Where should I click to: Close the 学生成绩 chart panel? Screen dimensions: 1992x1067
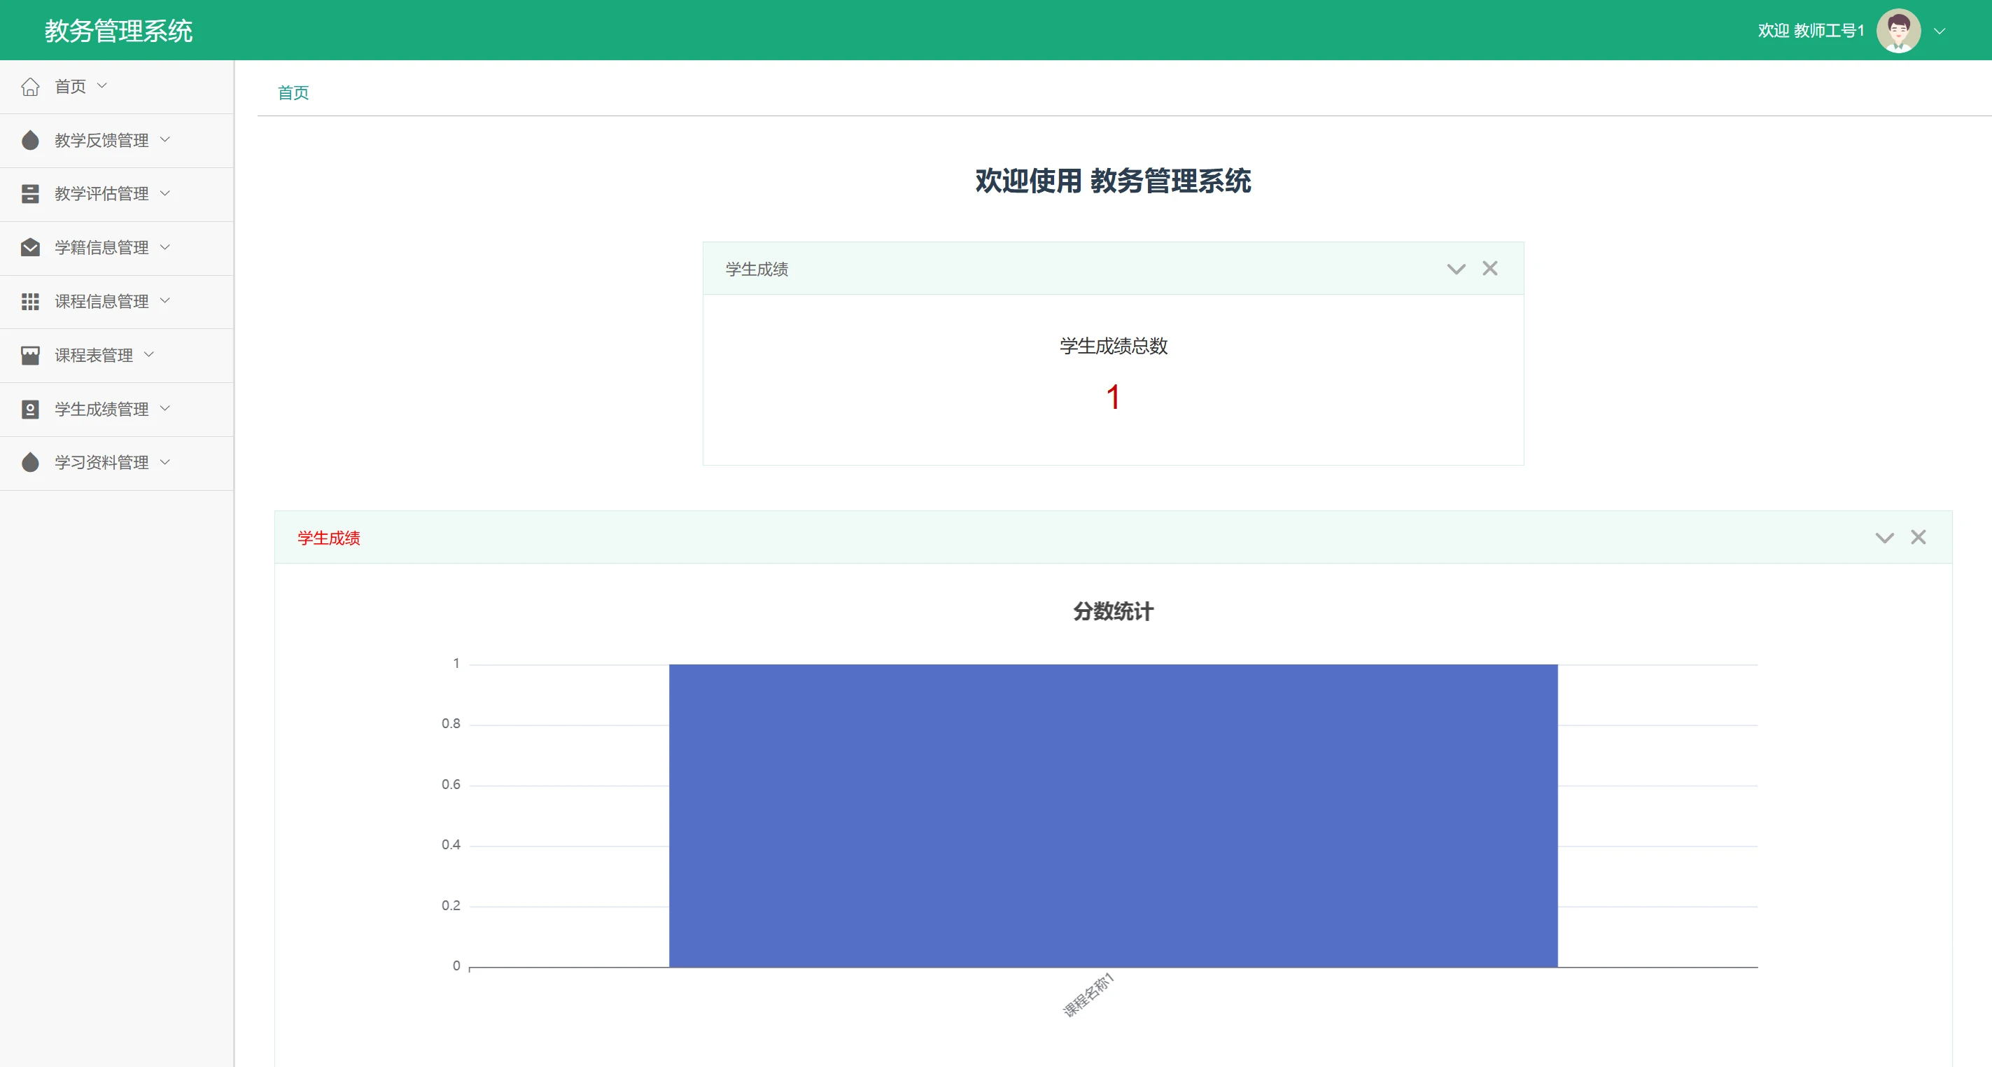(x=1919, y=538)
